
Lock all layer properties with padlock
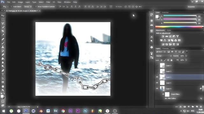click(x=171, y=60)
